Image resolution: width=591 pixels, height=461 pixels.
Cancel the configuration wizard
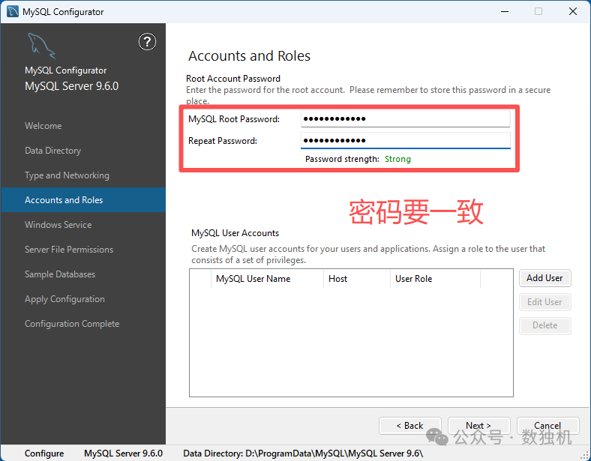547,426
